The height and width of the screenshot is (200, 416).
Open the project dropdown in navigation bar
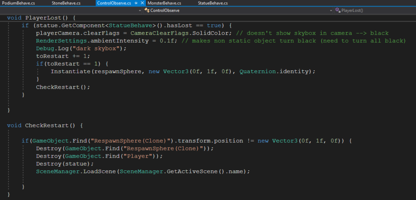coord(140,10)
